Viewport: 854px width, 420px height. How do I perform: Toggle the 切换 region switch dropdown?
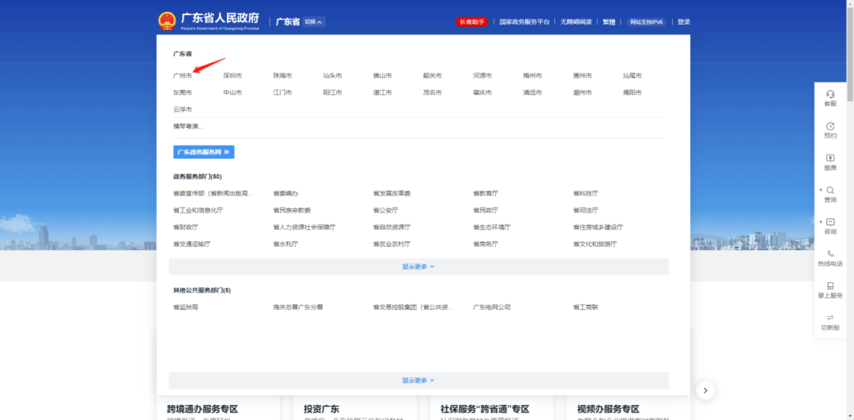tap(314, 22)
